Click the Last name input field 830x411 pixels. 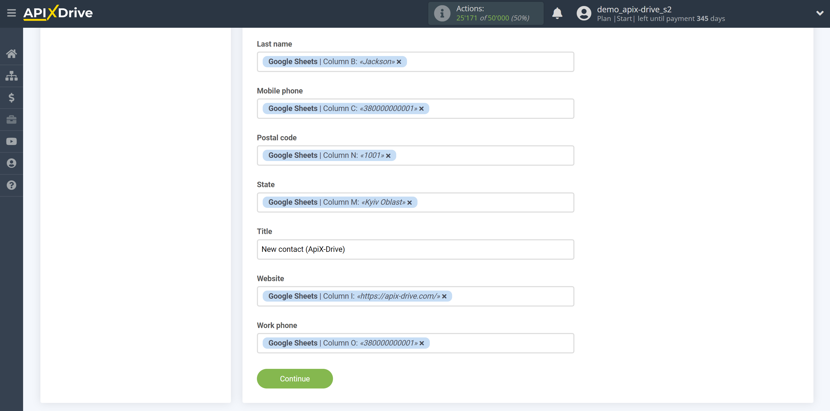[x=415, y=62]
